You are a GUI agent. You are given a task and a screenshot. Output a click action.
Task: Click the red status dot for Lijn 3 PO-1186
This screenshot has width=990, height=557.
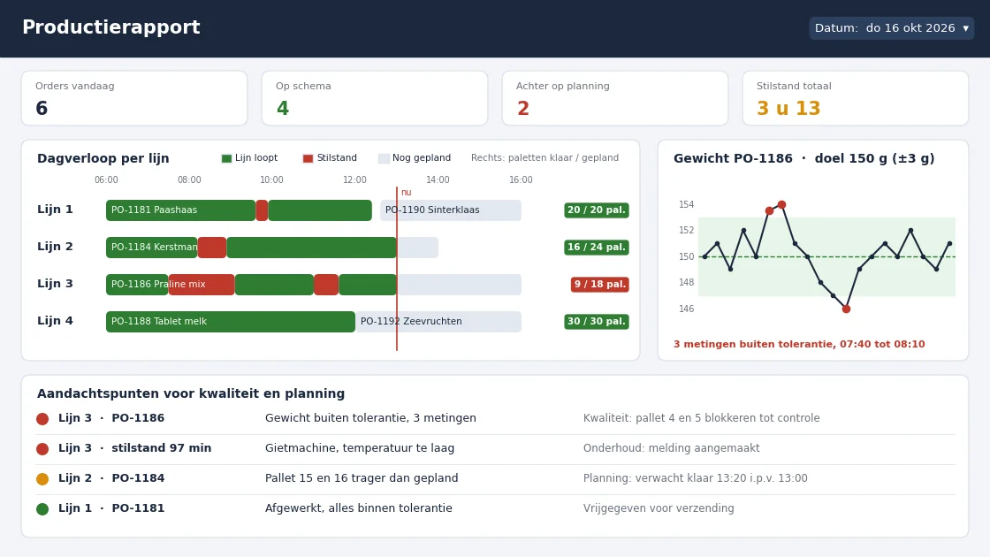tap(42, 419)
